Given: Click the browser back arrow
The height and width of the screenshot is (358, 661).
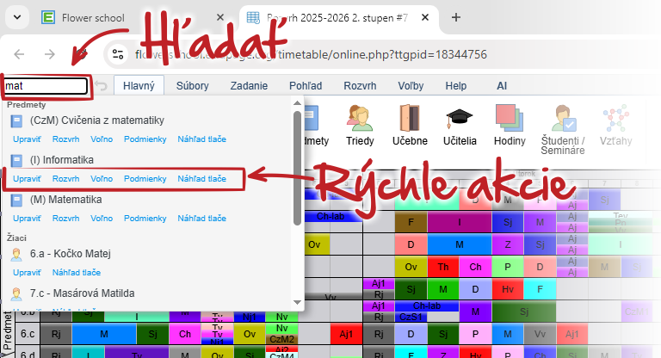Looking at the screenshot, I should coord(20,54).
